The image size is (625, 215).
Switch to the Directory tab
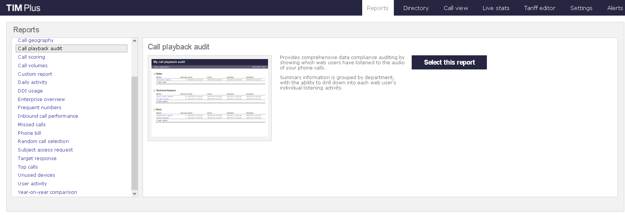pyautogui.click(x=416, y=8)
